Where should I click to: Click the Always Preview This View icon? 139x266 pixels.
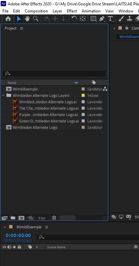[x=114, y=217]
